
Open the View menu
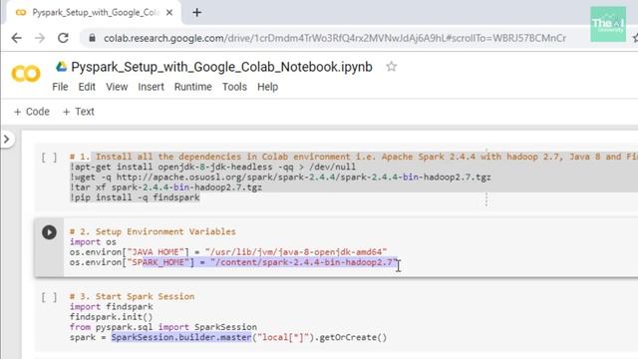(x=117, y=87)
